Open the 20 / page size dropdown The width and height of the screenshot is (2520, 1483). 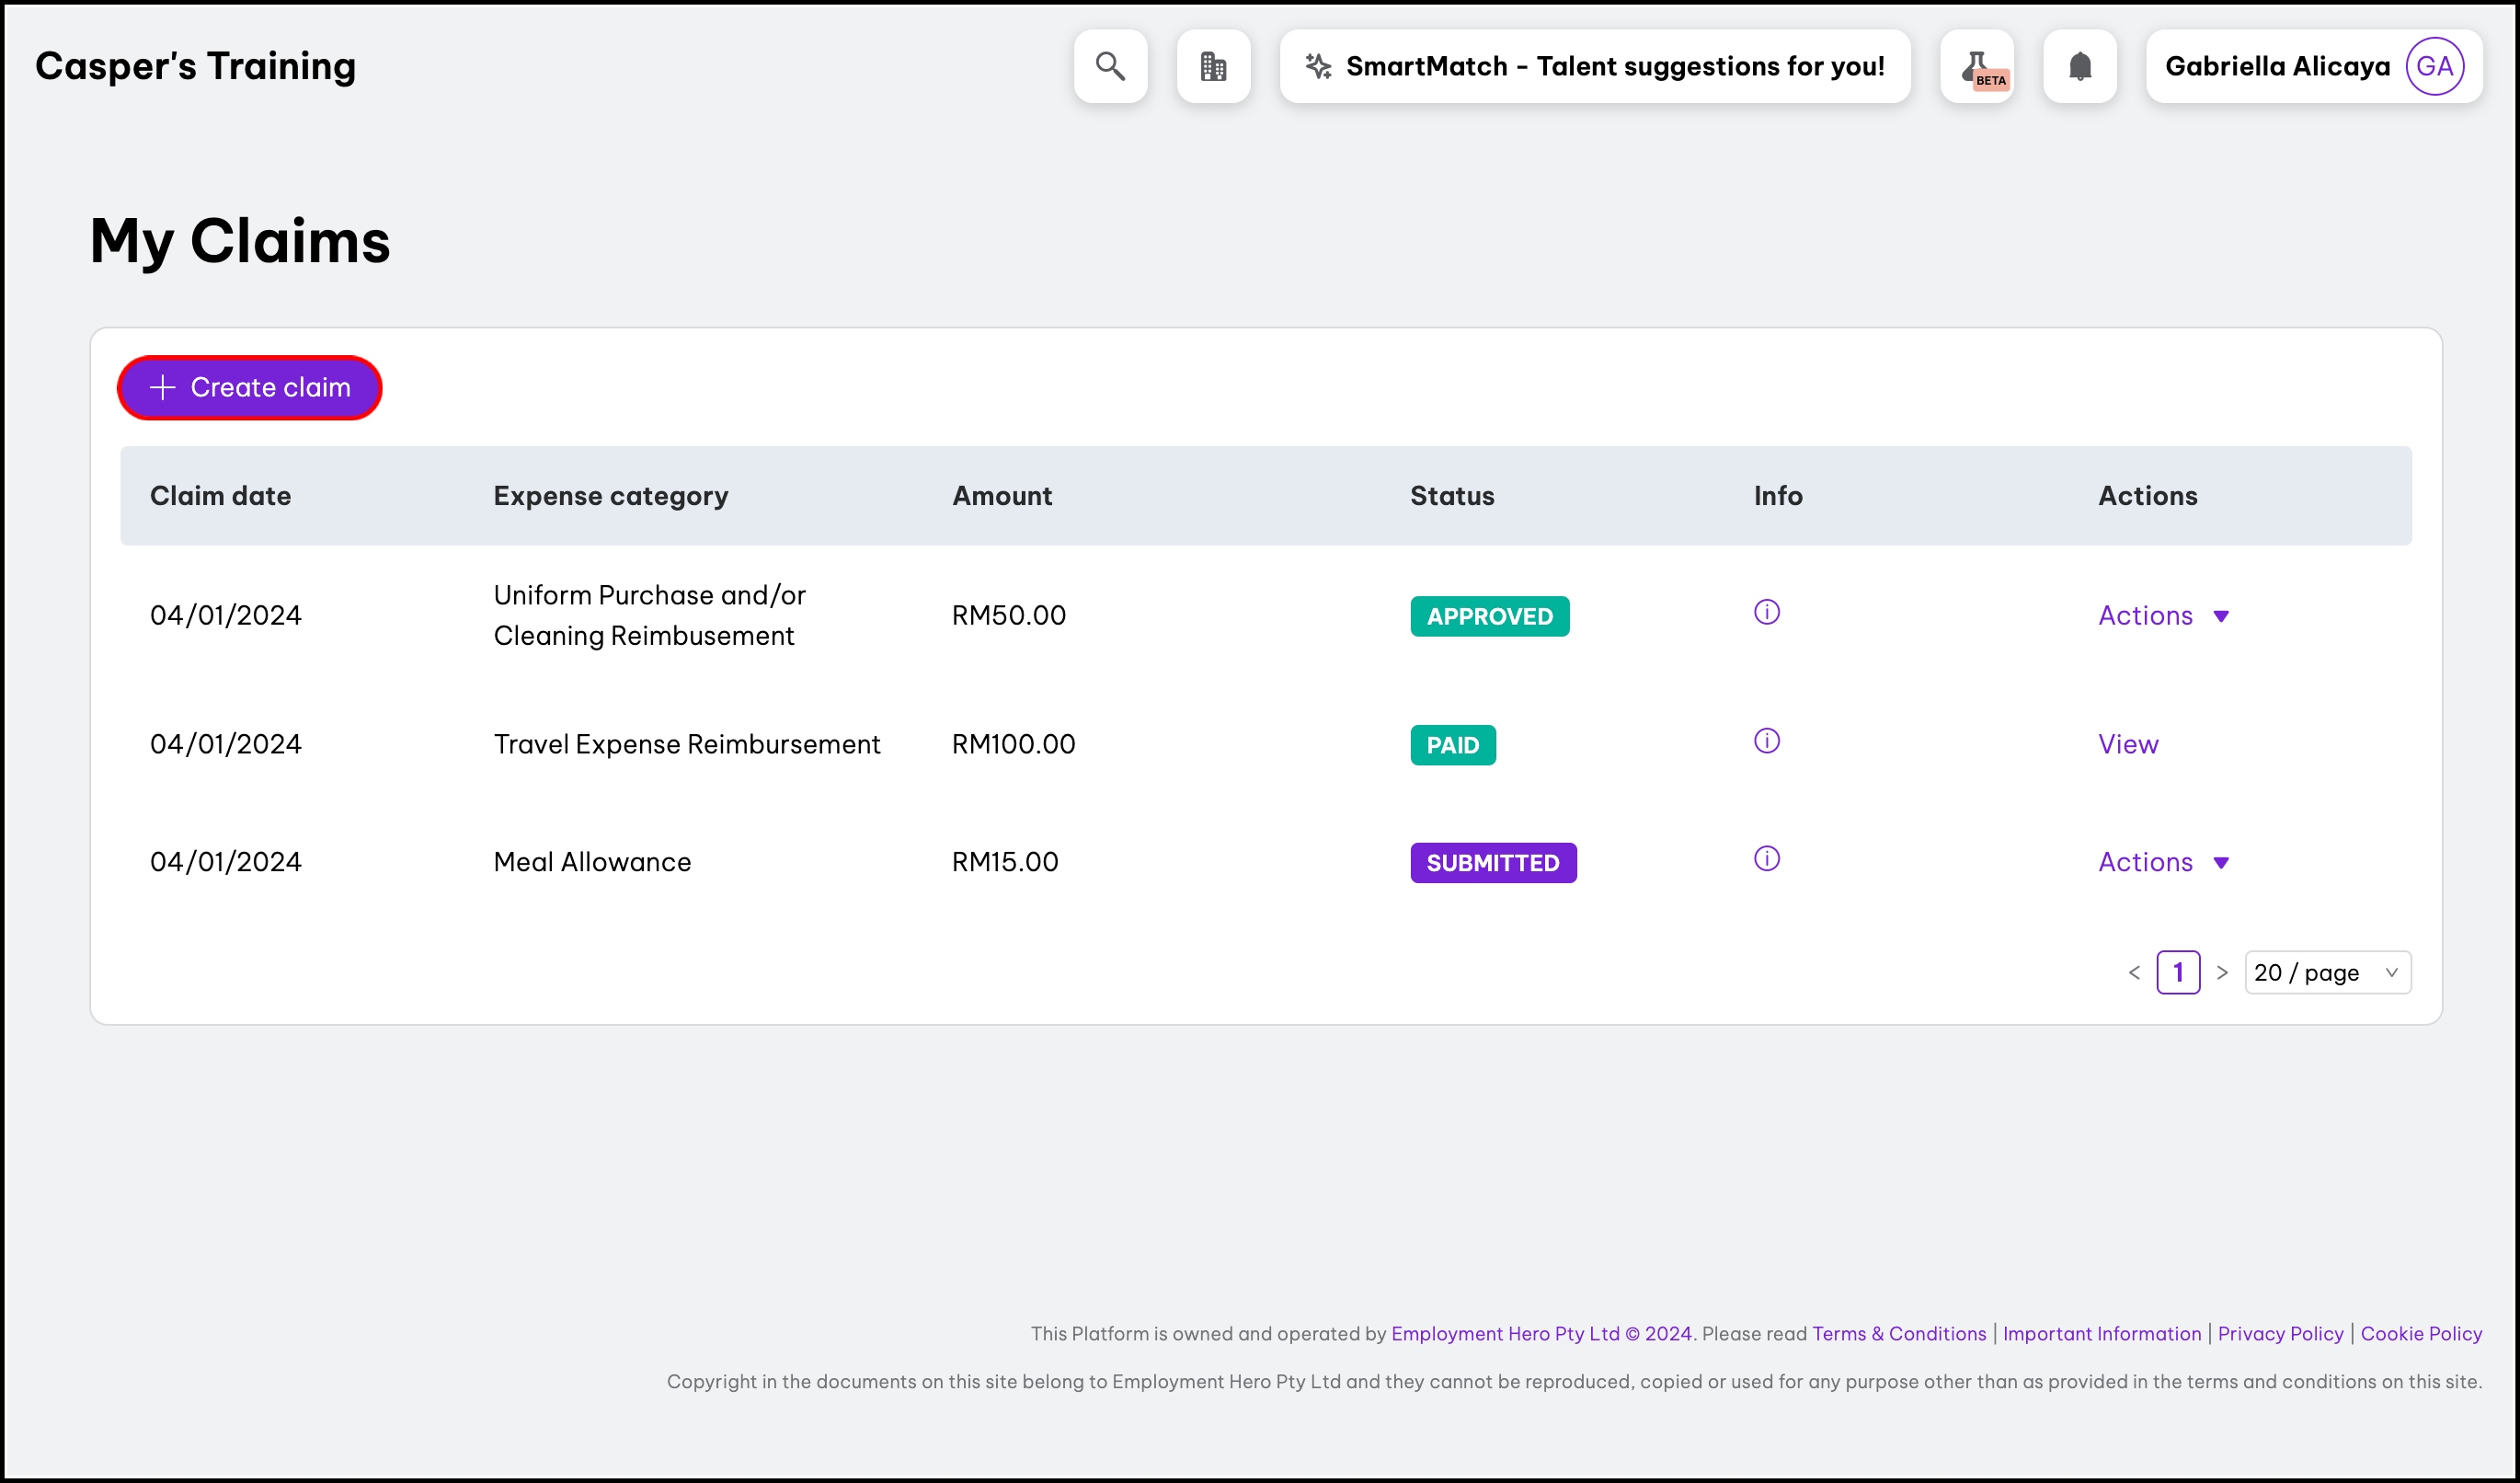pyautogui.click(x=2327, y=972)
